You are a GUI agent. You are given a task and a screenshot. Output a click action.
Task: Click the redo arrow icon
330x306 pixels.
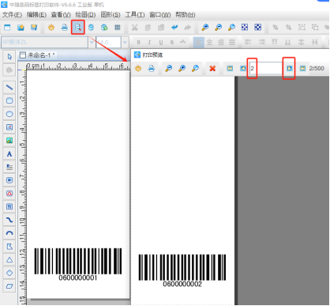pyautogui.click(x=187, y=27)
